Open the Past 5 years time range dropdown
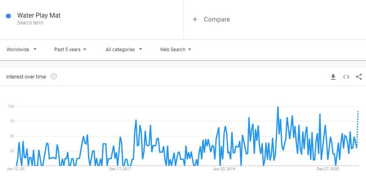This screenshot has width=366, height=181. (70, 50)
